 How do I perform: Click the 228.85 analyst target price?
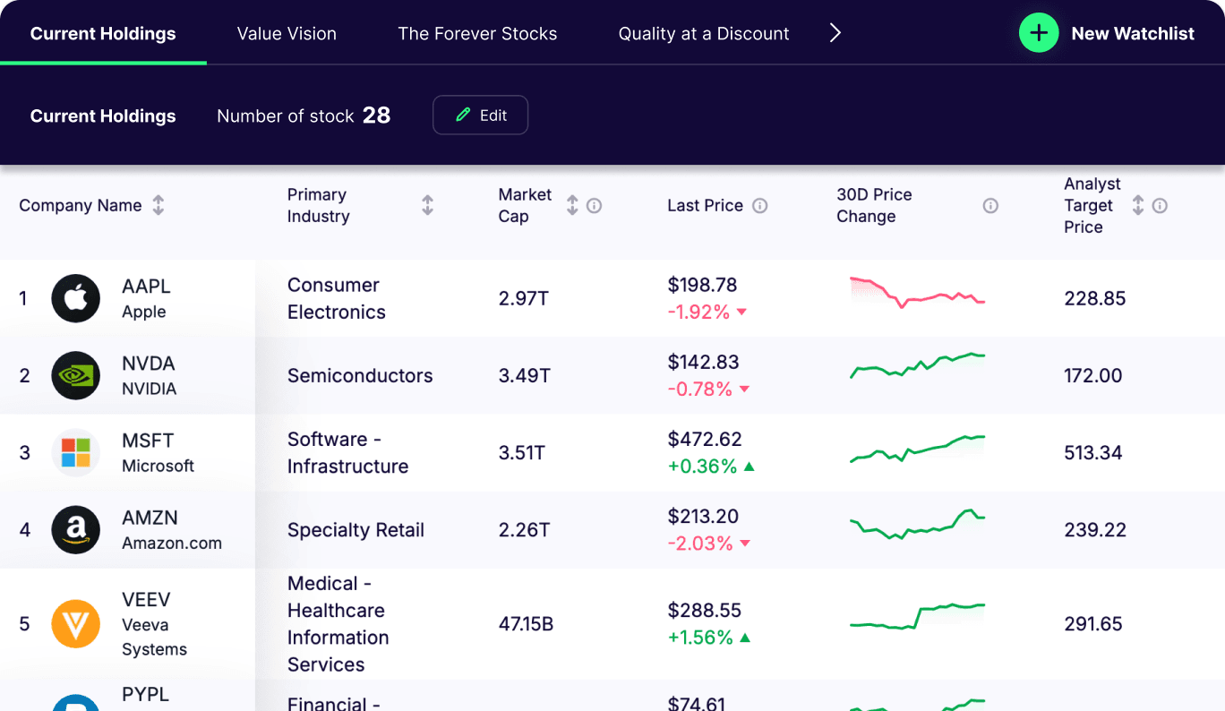pyautogui.click(x=1094, y=298)
